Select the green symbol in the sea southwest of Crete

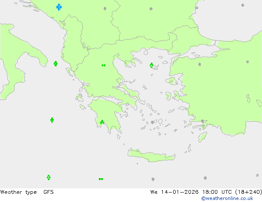pos(101,179)
